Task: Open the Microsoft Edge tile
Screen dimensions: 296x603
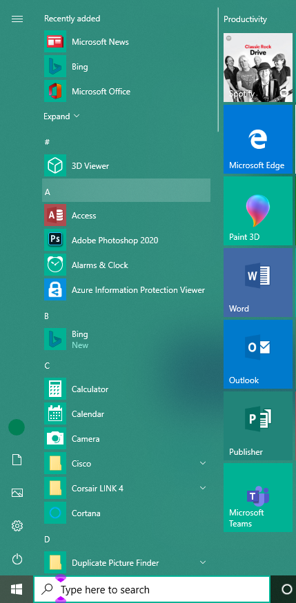Action: pyautogui.click(x=258, y=139)
